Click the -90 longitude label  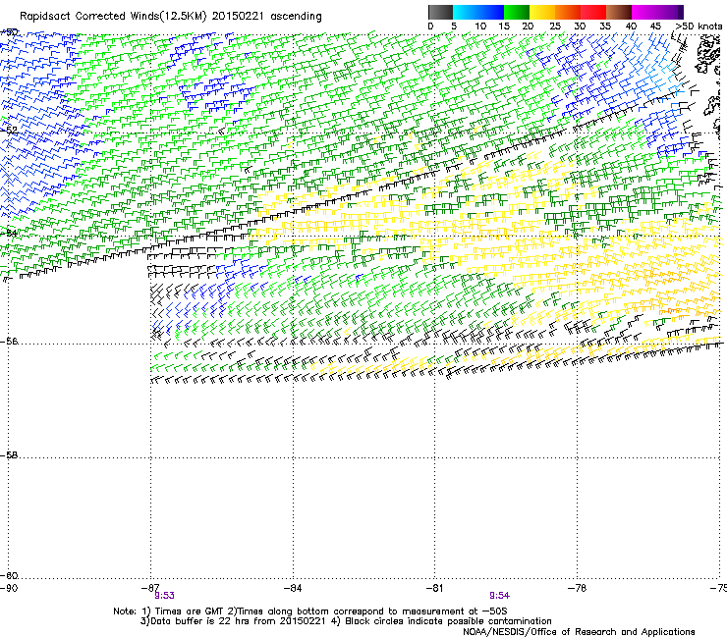9,588
